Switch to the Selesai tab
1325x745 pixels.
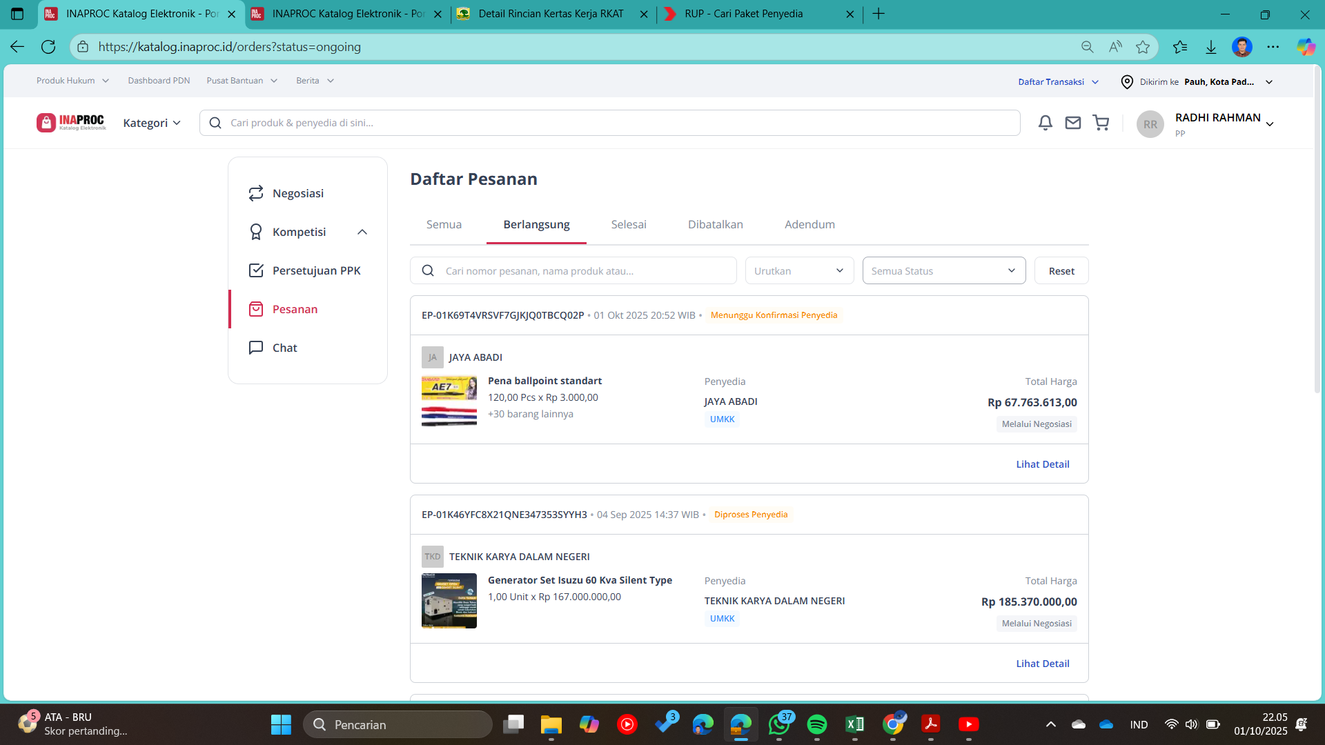tap(628, 224)
